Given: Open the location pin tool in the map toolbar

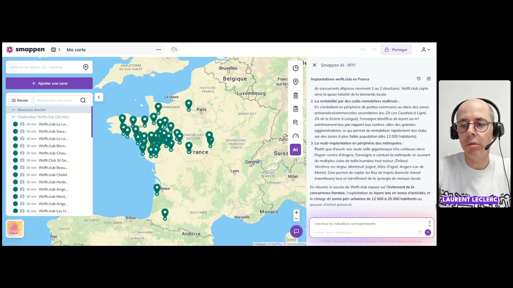Looking at the screenshot, I should (296, 82).
